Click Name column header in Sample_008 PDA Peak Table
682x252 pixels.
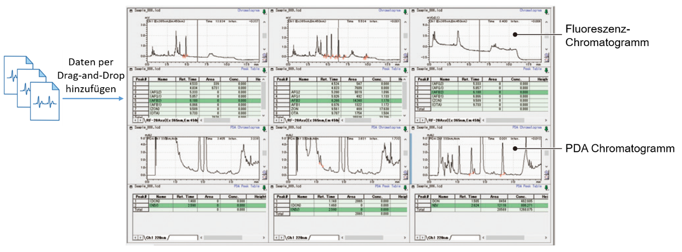pyautogui.click(x=161, y=196)
